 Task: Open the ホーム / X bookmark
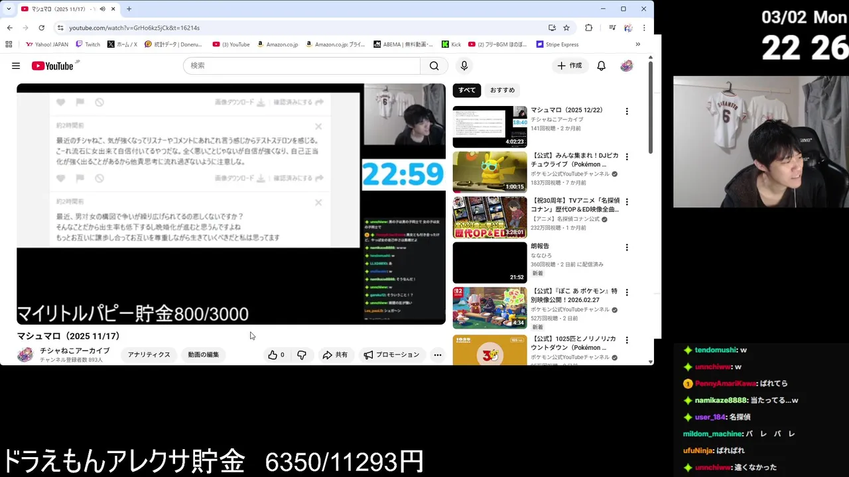tap(122, 44)
